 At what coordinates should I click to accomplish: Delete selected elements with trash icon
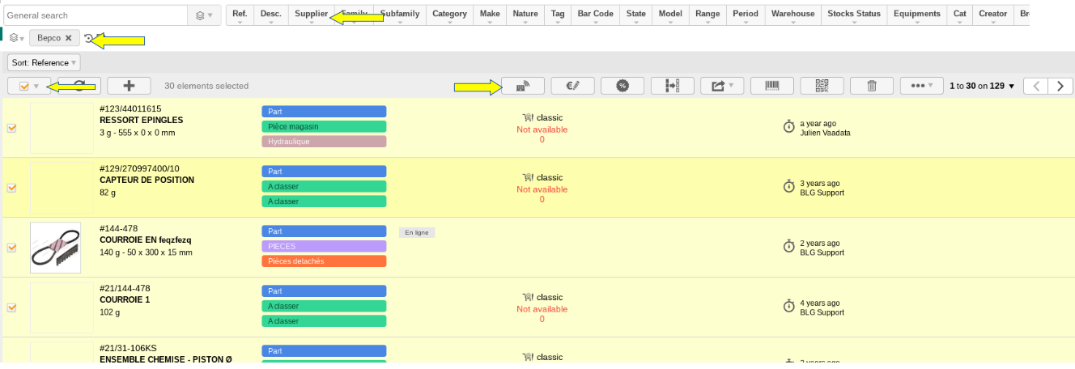(x=872, y=86)
